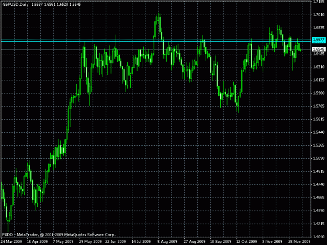Viewport: 327px width, 245px height.
Task: Click the 1.5610 price axis label
Action: pos(319,119)
